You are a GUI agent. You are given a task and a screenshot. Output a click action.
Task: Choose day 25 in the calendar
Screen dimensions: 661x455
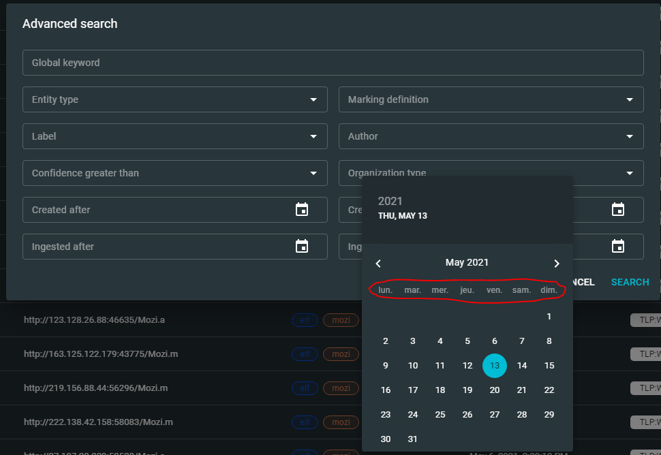(440, 415)
